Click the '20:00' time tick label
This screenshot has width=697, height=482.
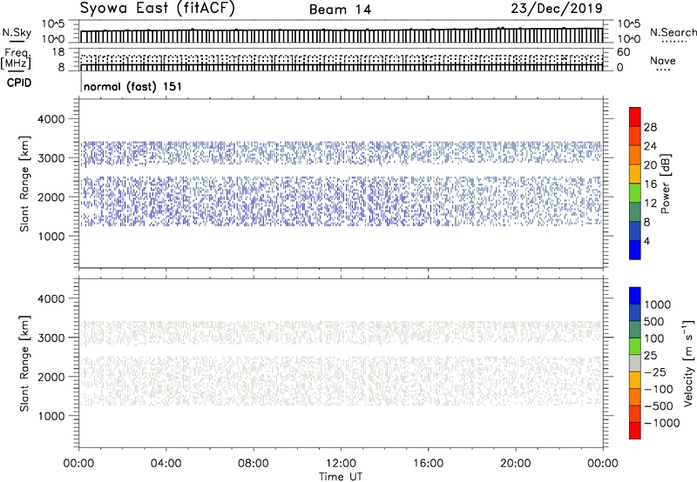pos(516,464)
